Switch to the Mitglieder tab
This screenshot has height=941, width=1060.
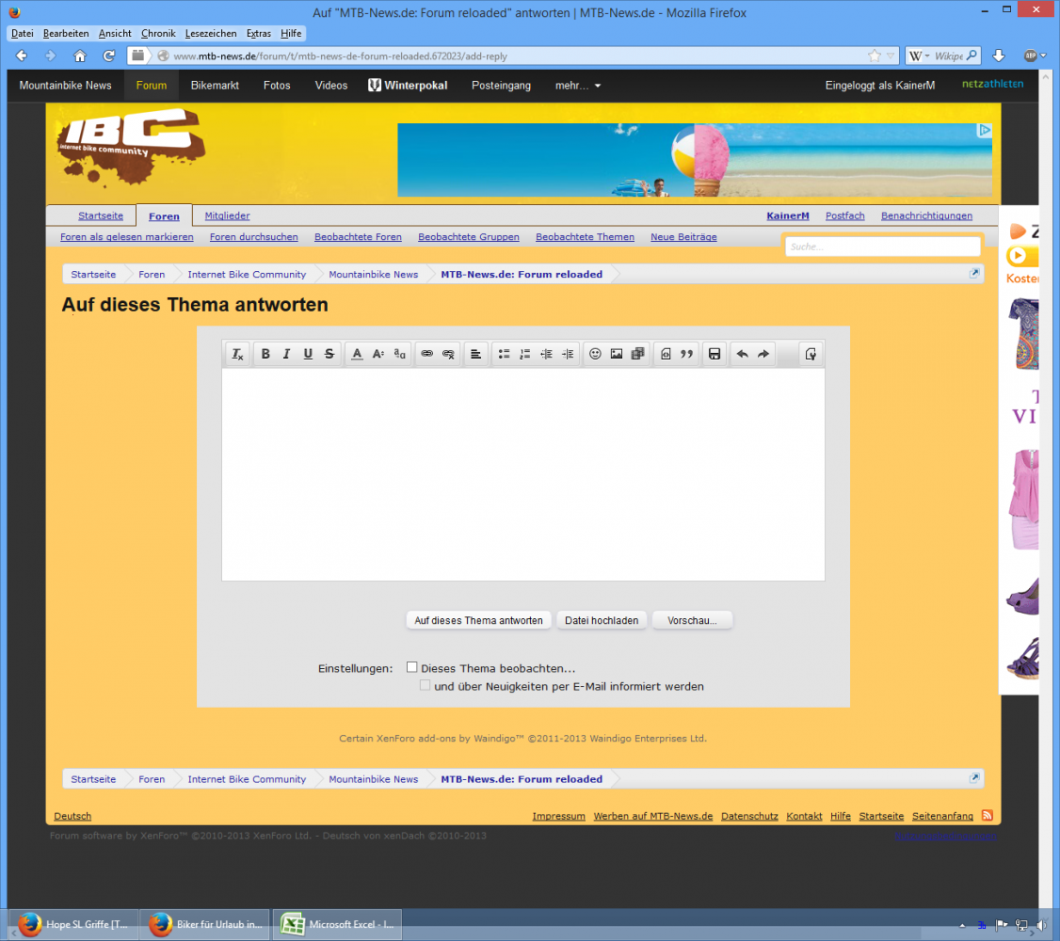(227, 215)
